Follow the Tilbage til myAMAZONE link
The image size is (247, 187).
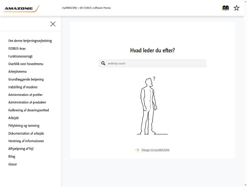coord(155,150)
